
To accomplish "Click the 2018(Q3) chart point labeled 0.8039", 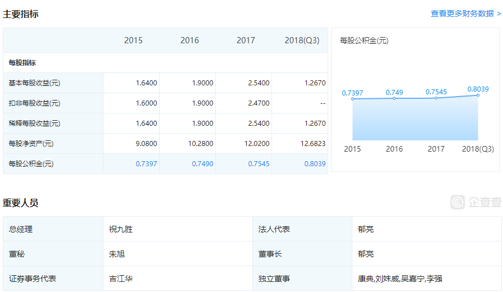I will point(478,95).
